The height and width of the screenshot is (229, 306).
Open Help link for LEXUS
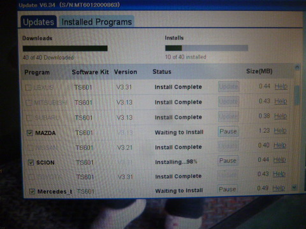(281, 87)
